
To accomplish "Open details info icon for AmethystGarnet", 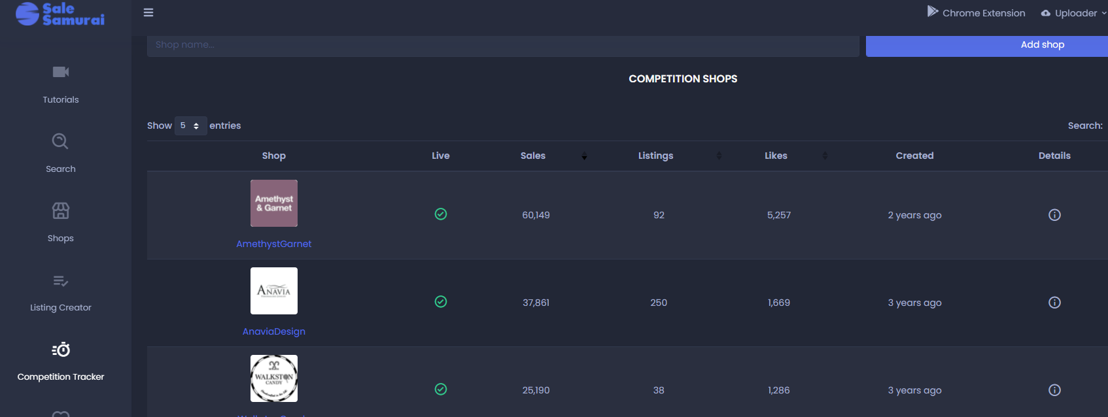I will pos(1054,215).
